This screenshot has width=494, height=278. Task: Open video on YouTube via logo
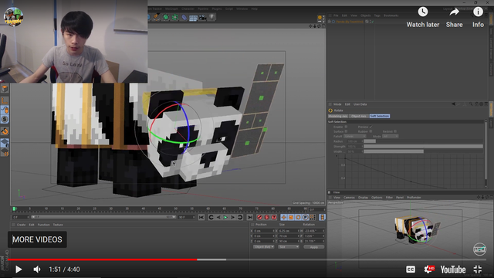point(453,270)
